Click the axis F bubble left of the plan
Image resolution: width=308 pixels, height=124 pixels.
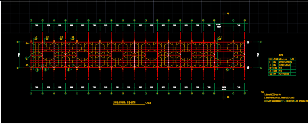click(18, 42)
